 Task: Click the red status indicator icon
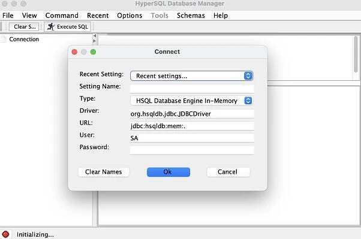(x=5, y=234)
